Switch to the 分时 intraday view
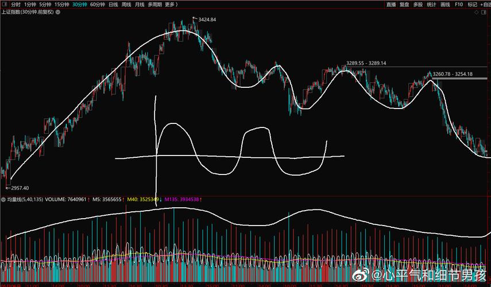Image resolution: width=491 pixels, height=287 pixels. tap(16, 4)
